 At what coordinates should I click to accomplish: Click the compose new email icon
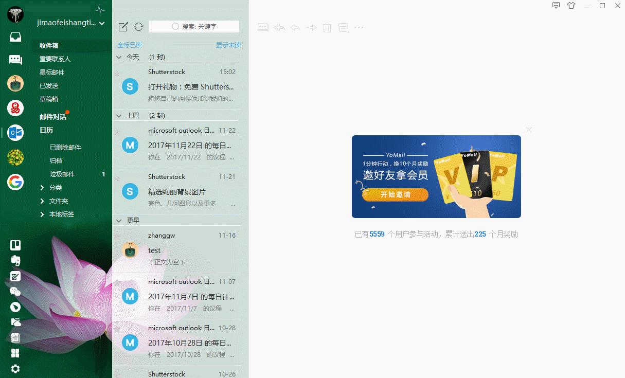[123, 26]
